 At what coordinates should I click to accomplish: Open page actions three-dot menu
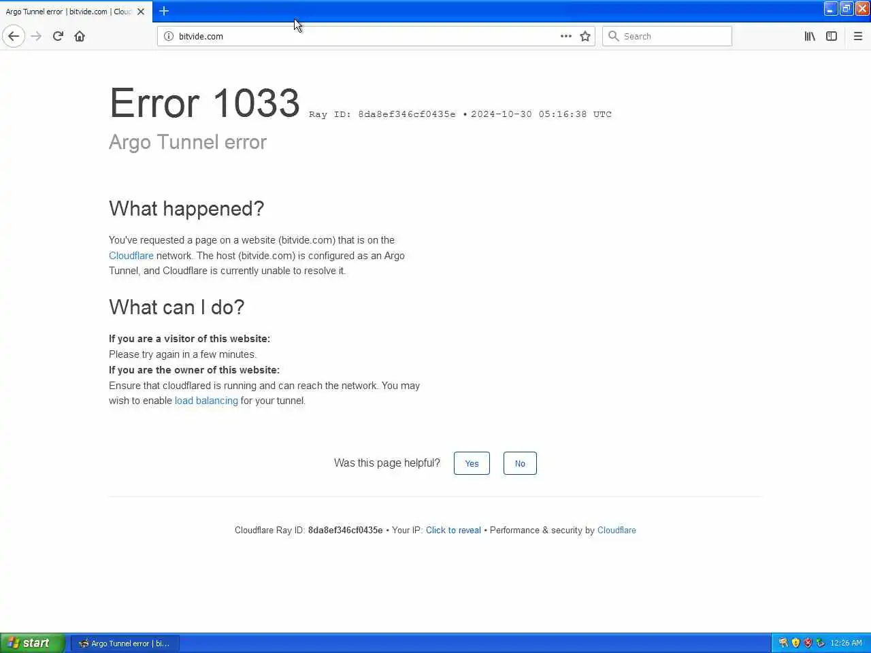565,36
